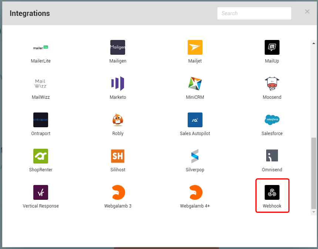Pick the Marketo purple bars icon
This screenshot has height=249, width=318.
[x=118, y=84]
